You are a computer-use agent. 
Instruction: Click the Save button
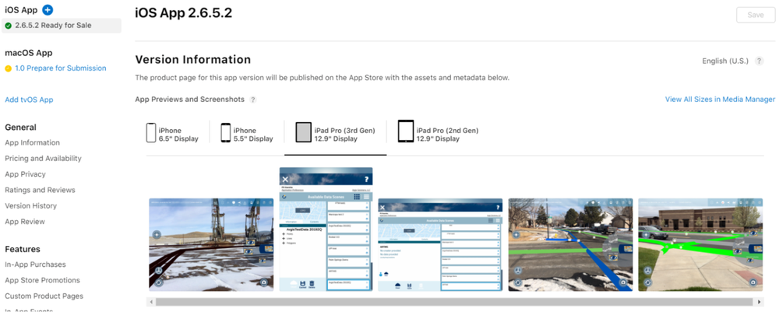point(755,15)
